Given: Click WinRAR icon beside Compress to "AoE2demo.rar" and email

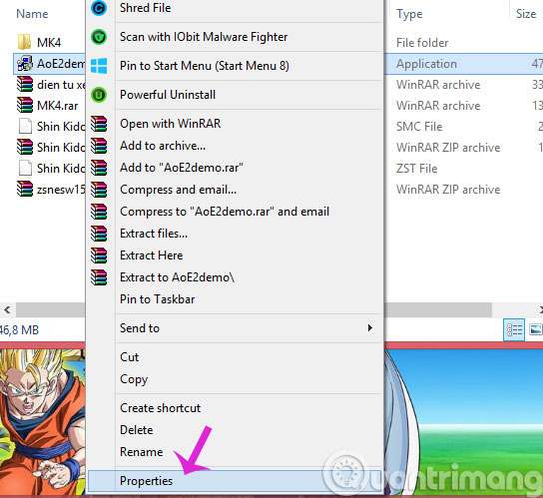Looking at the screenshot, I should pos(99,212).
